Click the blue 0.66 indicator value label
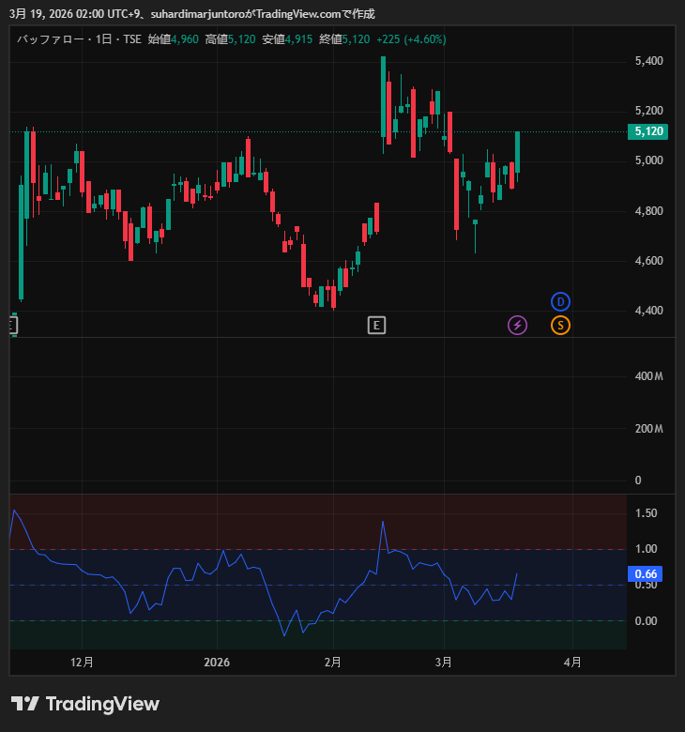 (645, 573)
